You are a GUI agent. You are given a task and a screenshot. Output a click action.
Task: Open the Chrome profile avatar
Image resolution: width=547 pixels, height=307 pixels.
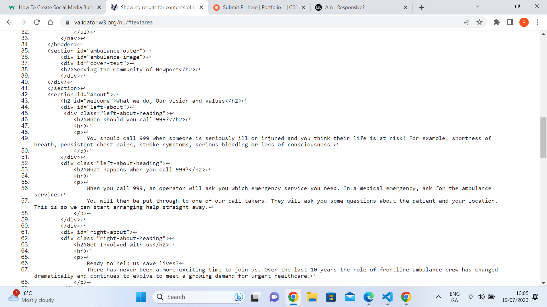524,22
